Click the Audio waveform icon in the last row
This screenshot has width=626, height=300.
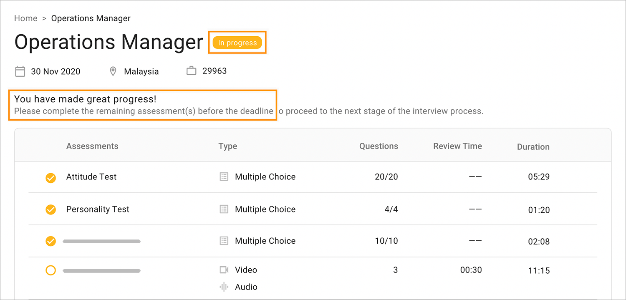[x=224, y=287]
